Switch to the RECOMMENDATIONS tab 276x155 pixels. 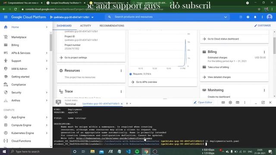click(x=112, y=26)
